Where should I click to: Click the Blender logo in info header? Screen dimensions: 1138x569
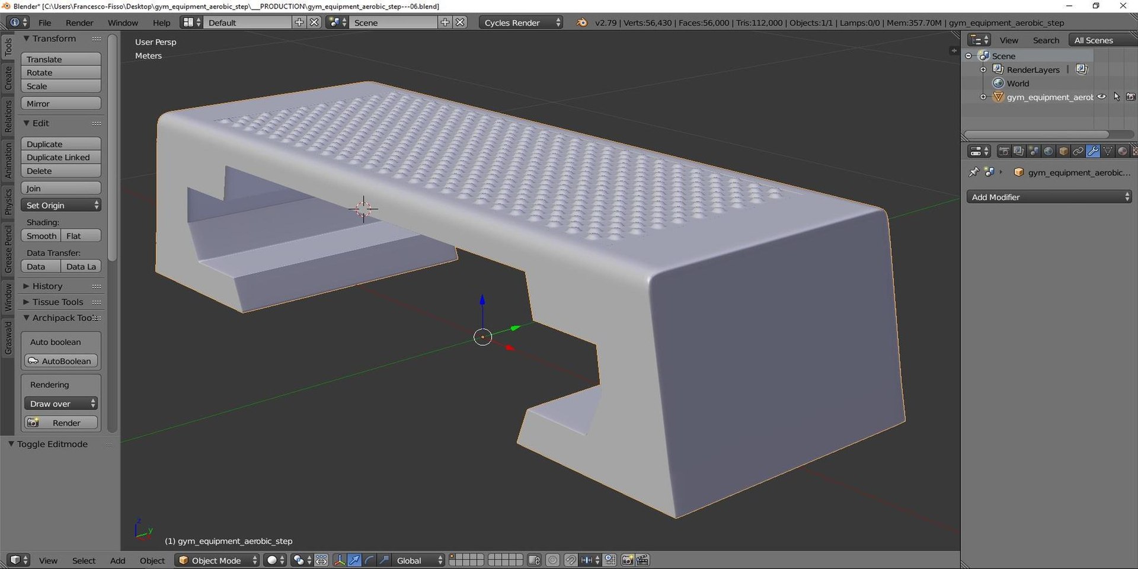coord(582,23)
